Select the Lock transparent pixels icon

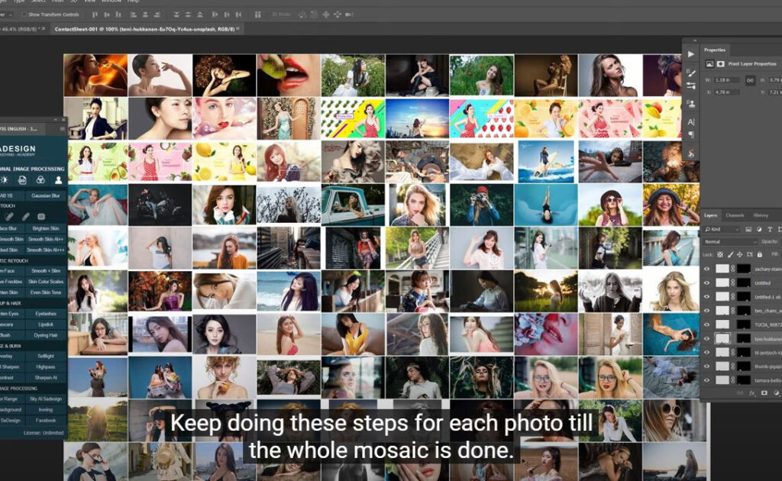tap(720, 254)
